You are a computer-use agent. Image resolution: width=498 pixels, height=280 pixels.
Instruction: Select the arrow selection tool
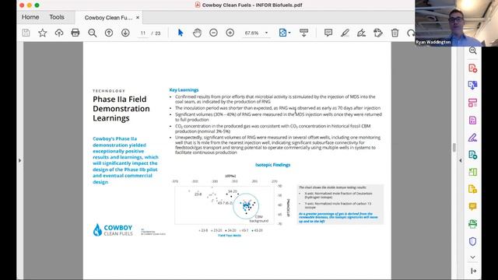click(x=181, y=33)
